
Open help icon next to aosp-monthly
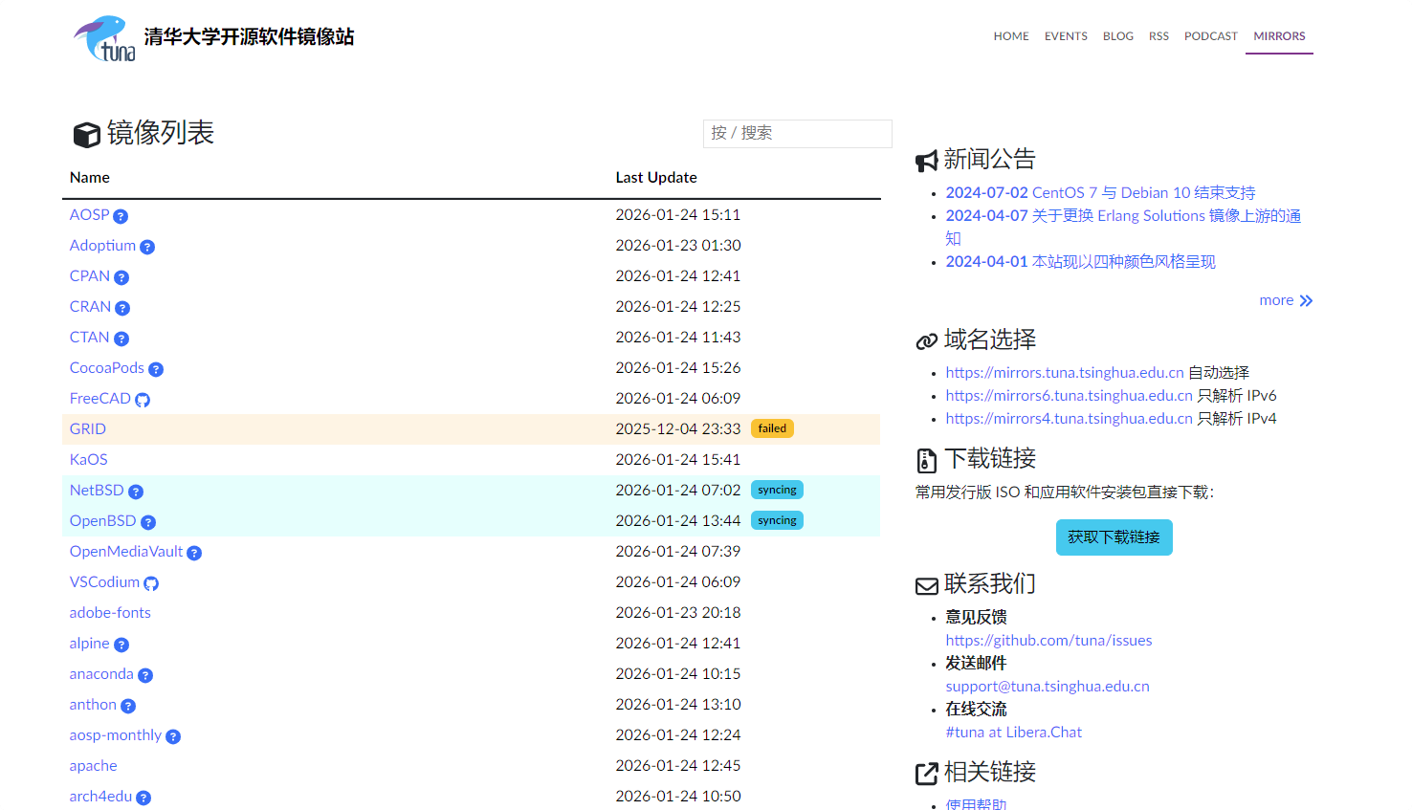coord(173,736)
